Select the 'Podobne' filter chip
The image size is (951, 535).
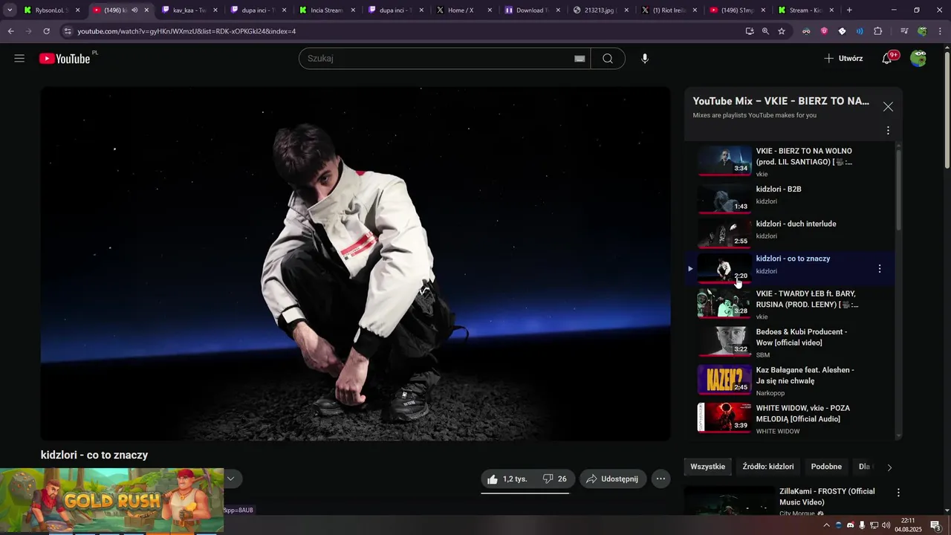tap(826, 467)
